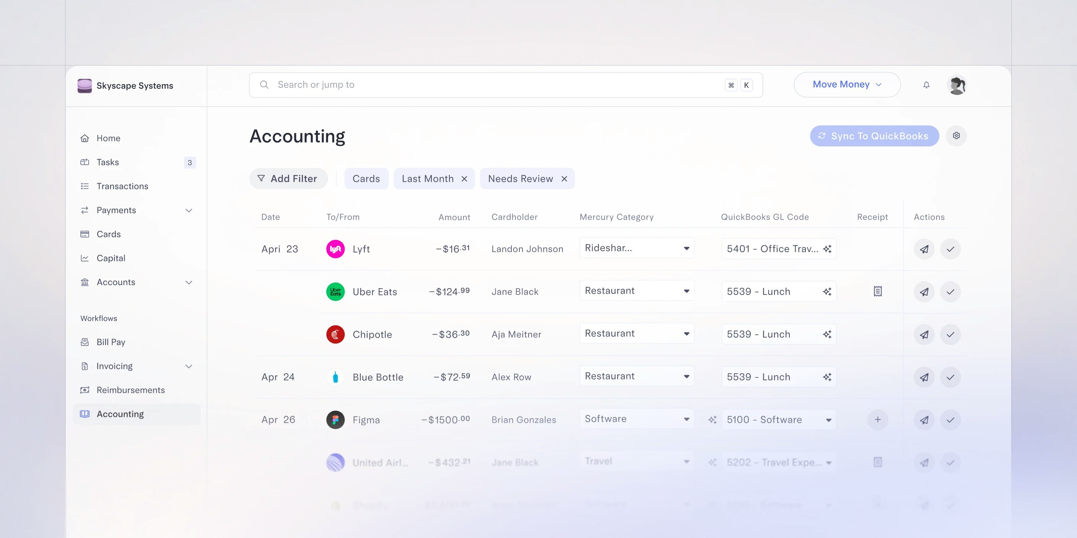Screen dimensions: 1077x538
Task: Expand the Invoicing sidebar section
Action: (189, 366)
